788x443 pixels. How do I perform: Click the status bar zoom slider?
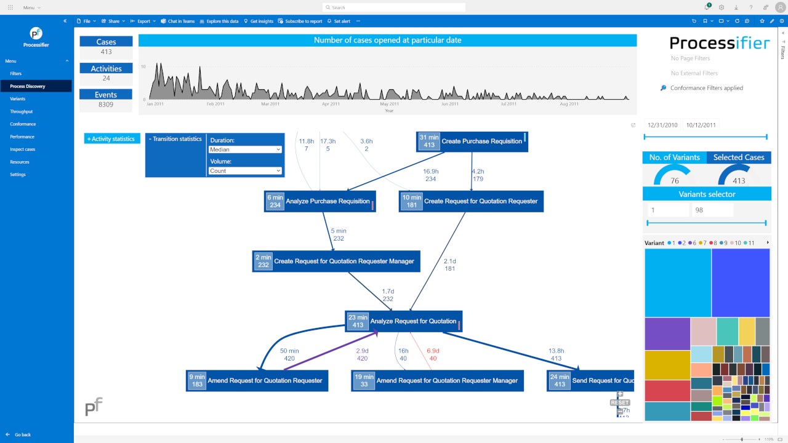point(742,439)
